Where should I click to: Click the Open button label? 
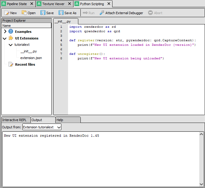31,13
